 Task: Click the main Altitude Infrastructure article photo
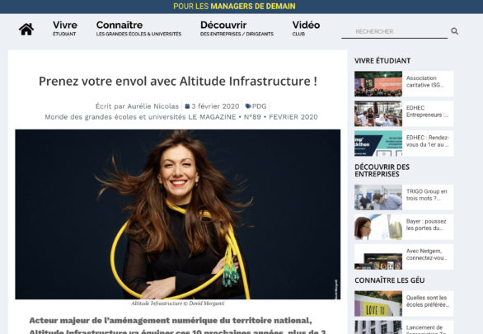click(x=178, y=214)
